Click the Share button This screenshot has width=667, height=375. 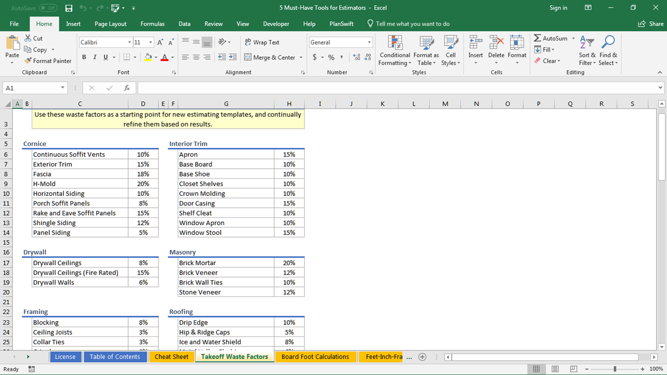tap(651, 24)
